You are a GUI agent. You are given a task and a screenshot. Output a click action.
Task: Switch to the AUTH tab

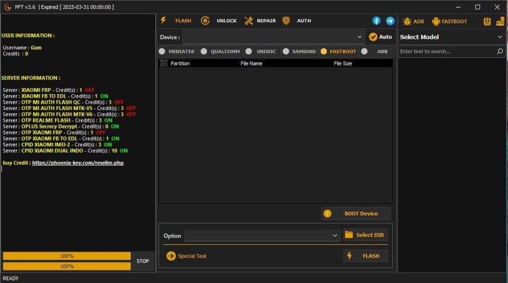click(304, 21)
